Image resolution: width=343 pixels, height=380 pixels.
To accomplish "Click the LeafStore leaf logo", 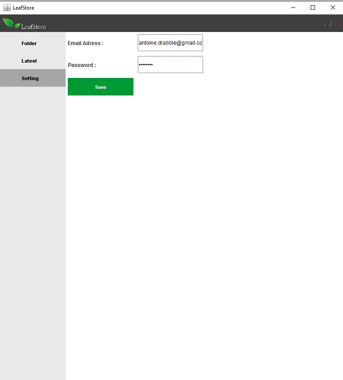I will click(24, 24).
